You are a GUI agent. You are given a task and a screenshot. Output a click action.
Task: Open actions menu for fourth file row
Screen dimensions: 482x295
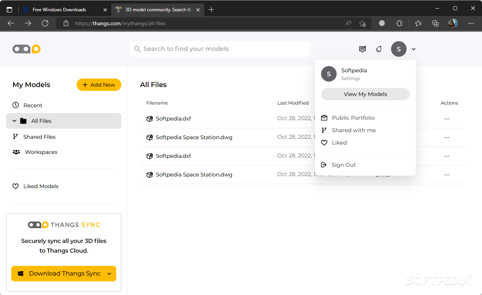447,175
